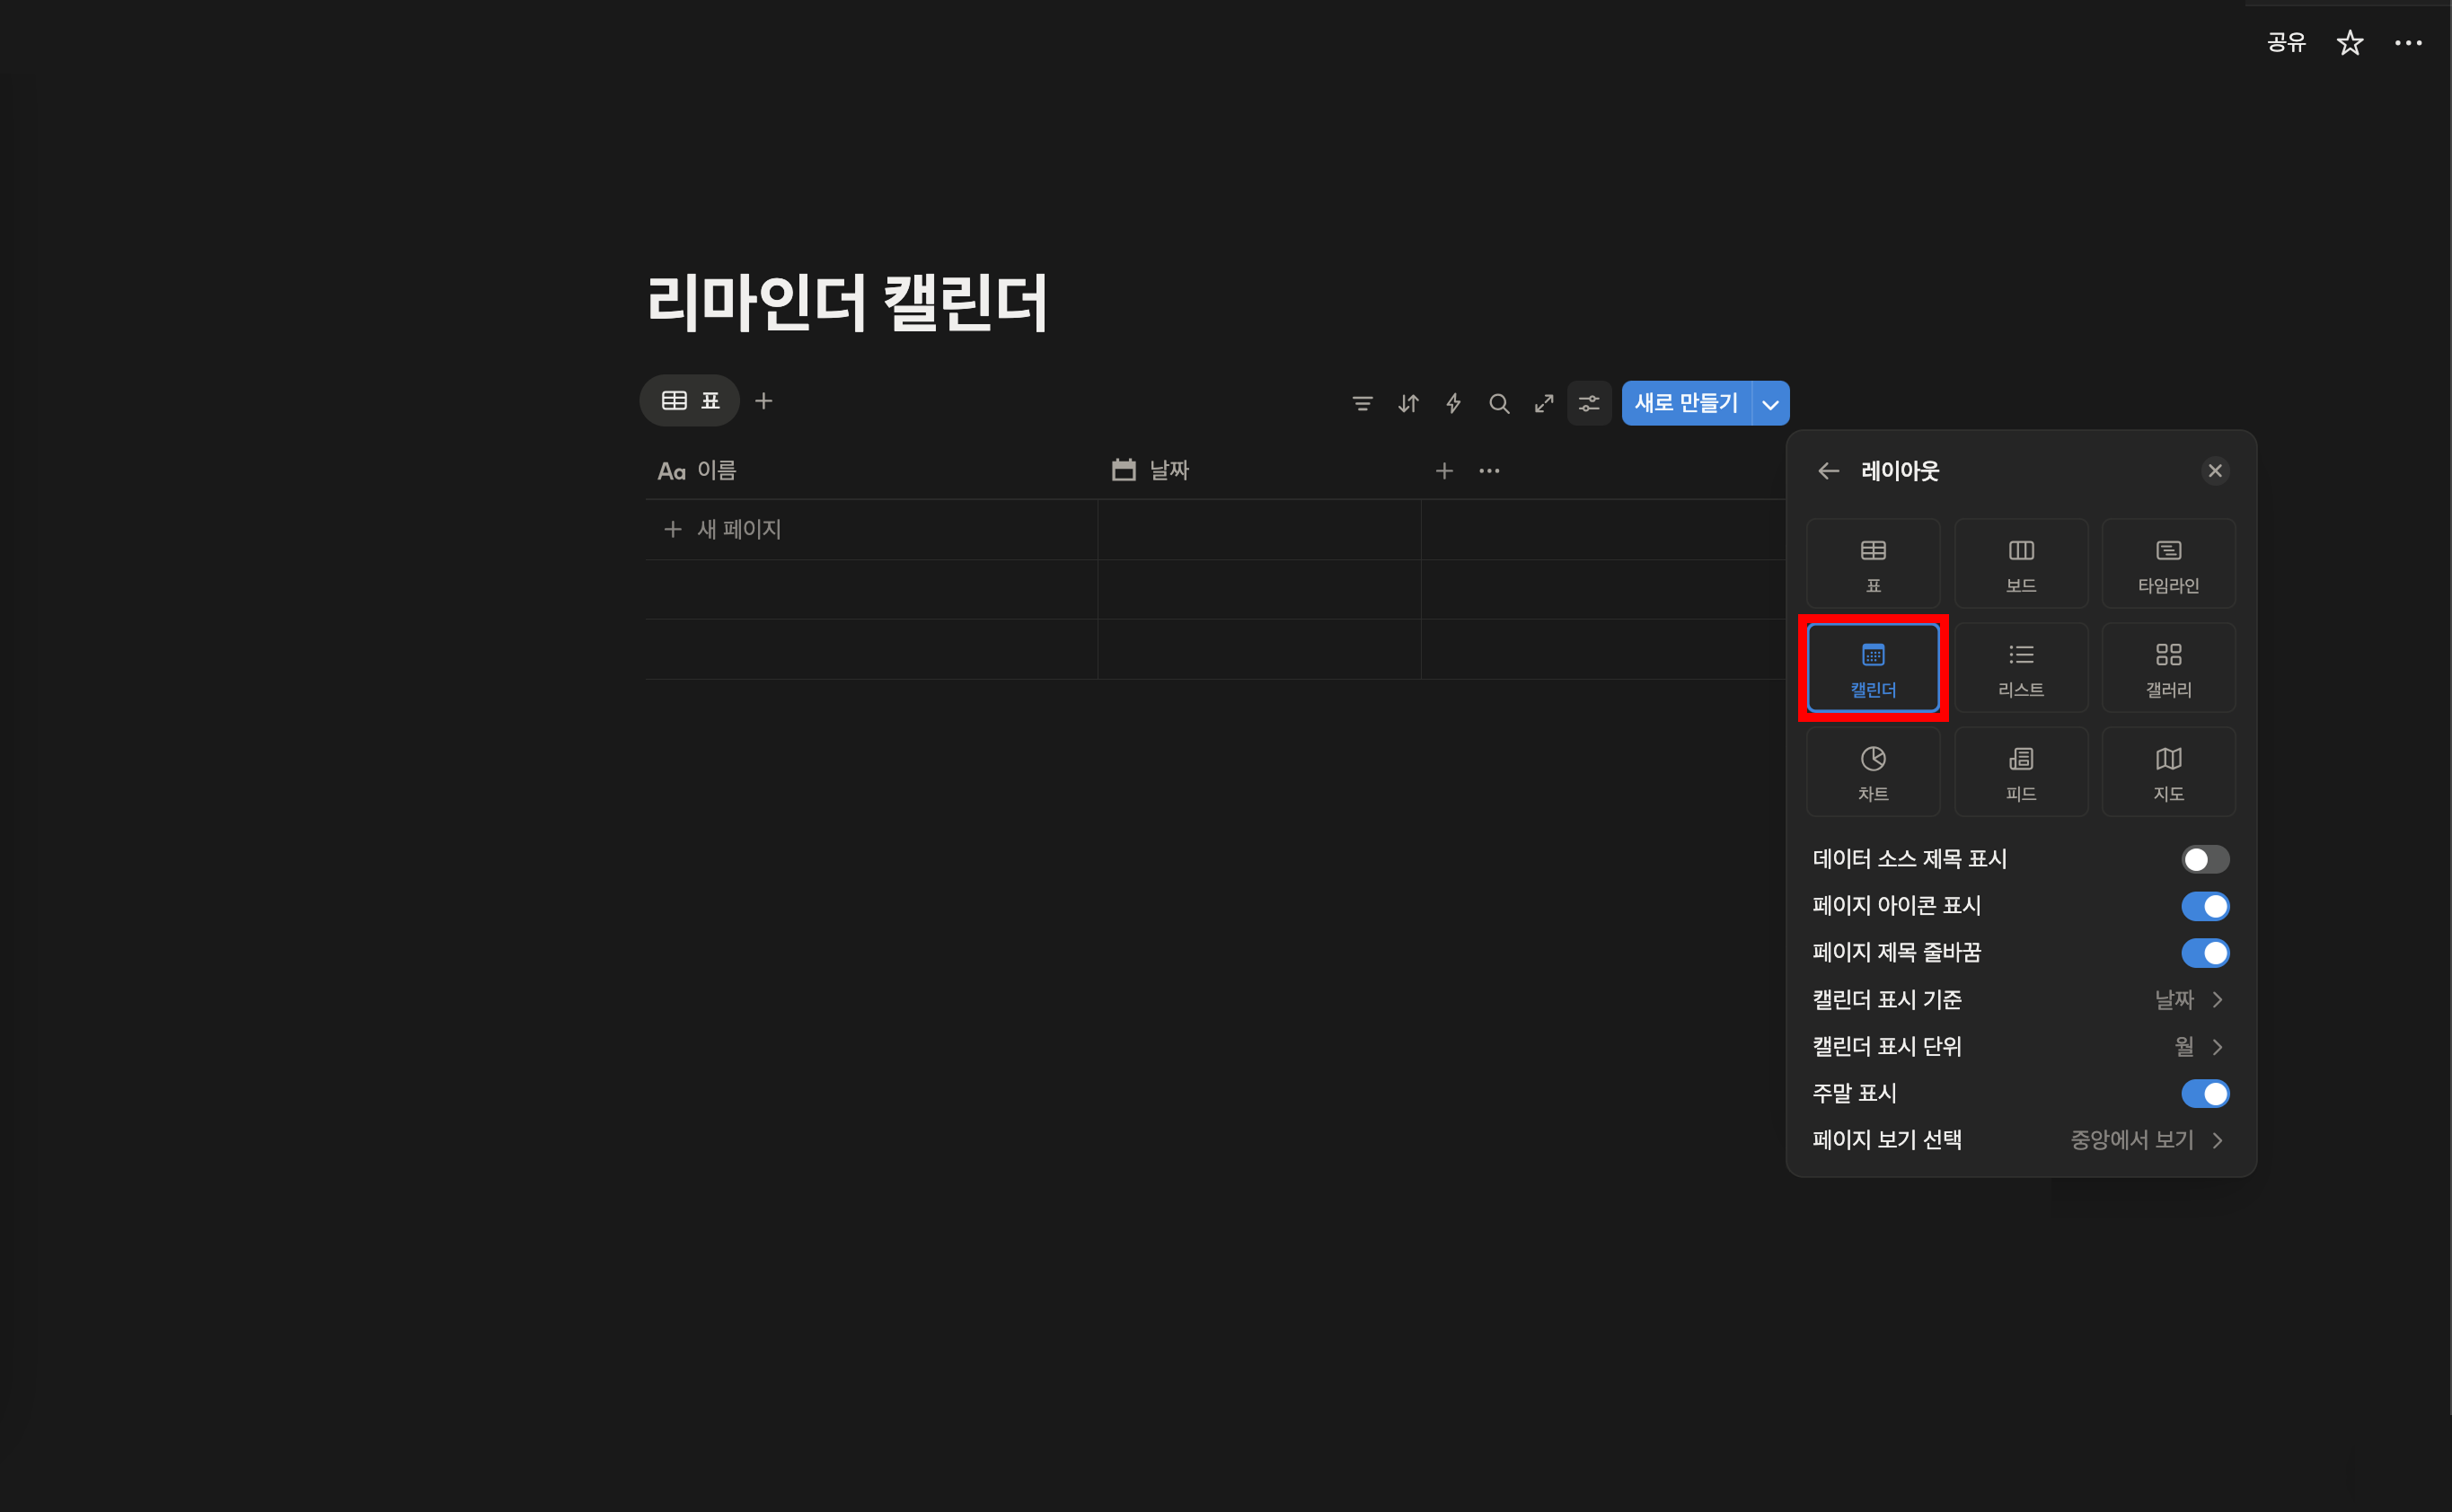Switch to the 표 view tab
Image resolution: width=2452 pixels, height=1512 pixels.
coord(689,401)
